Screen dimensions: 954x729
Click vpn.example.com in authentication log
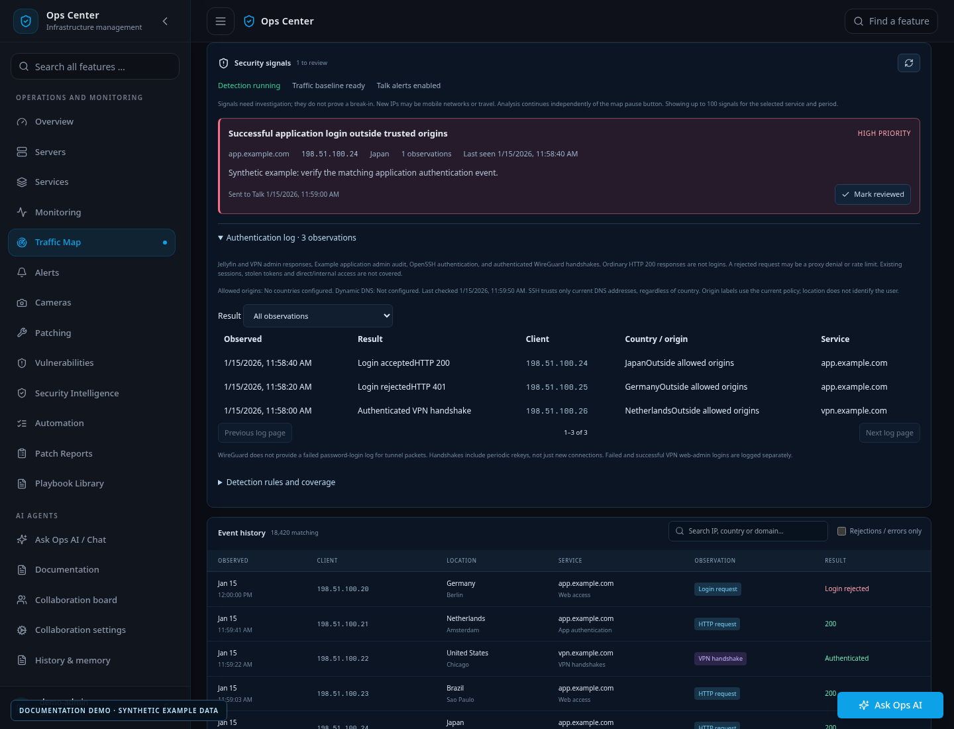pos(854,411)
